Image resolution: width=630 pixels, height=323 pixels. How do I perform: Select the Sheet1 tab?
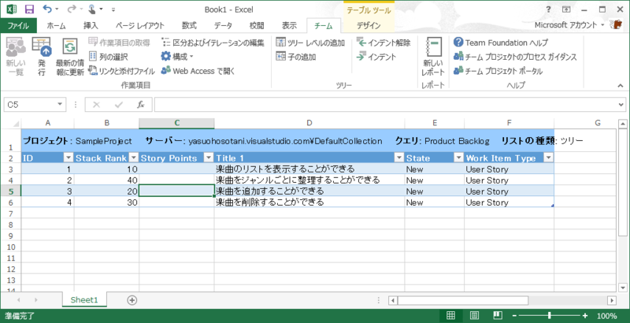tap(84, 299)
